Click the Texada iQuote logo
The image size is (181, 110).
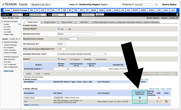[x=15, y=4]
